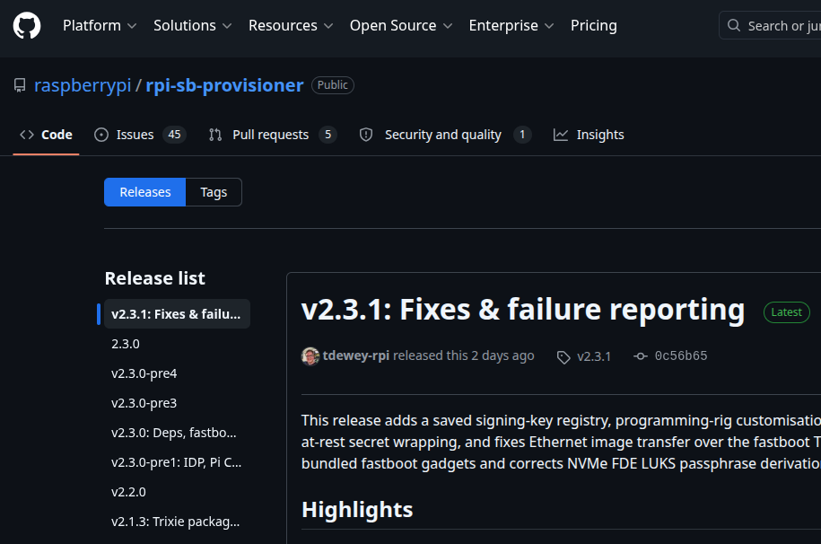Switch to the Tags view

(214, 192)
